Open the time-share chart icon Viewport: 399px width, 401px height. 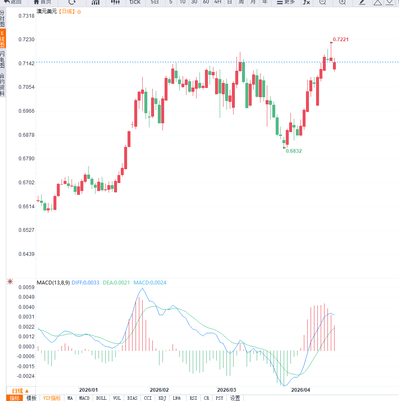(96, 2)
